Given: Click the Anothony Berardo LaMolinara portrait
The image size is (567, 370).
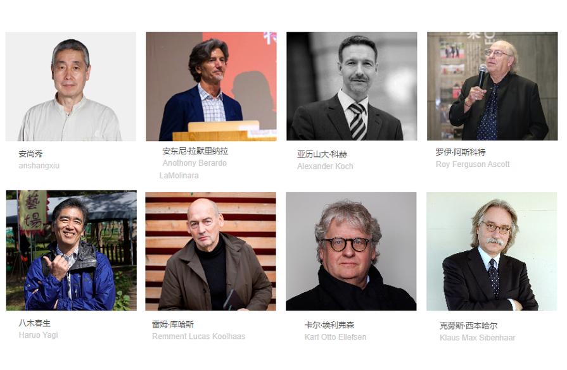Looking at the screenshot, I should [x=211, y=86].
